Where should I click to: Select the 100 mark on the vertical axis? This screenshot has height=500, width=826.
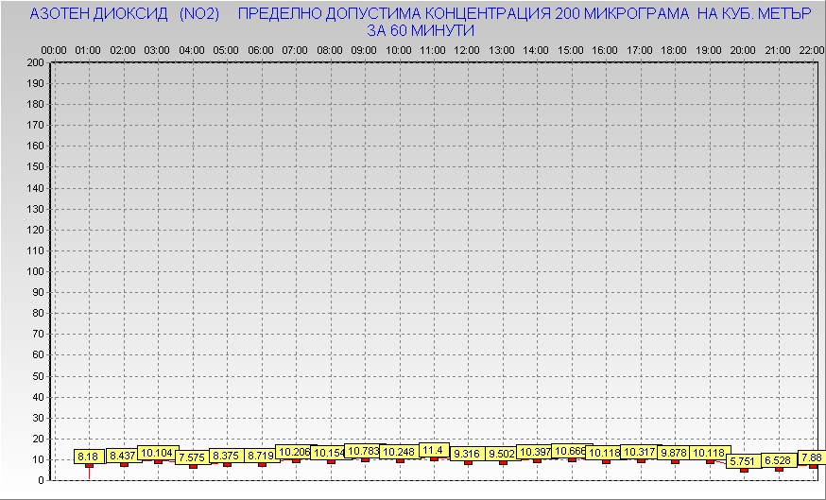[x=36, y=271]
